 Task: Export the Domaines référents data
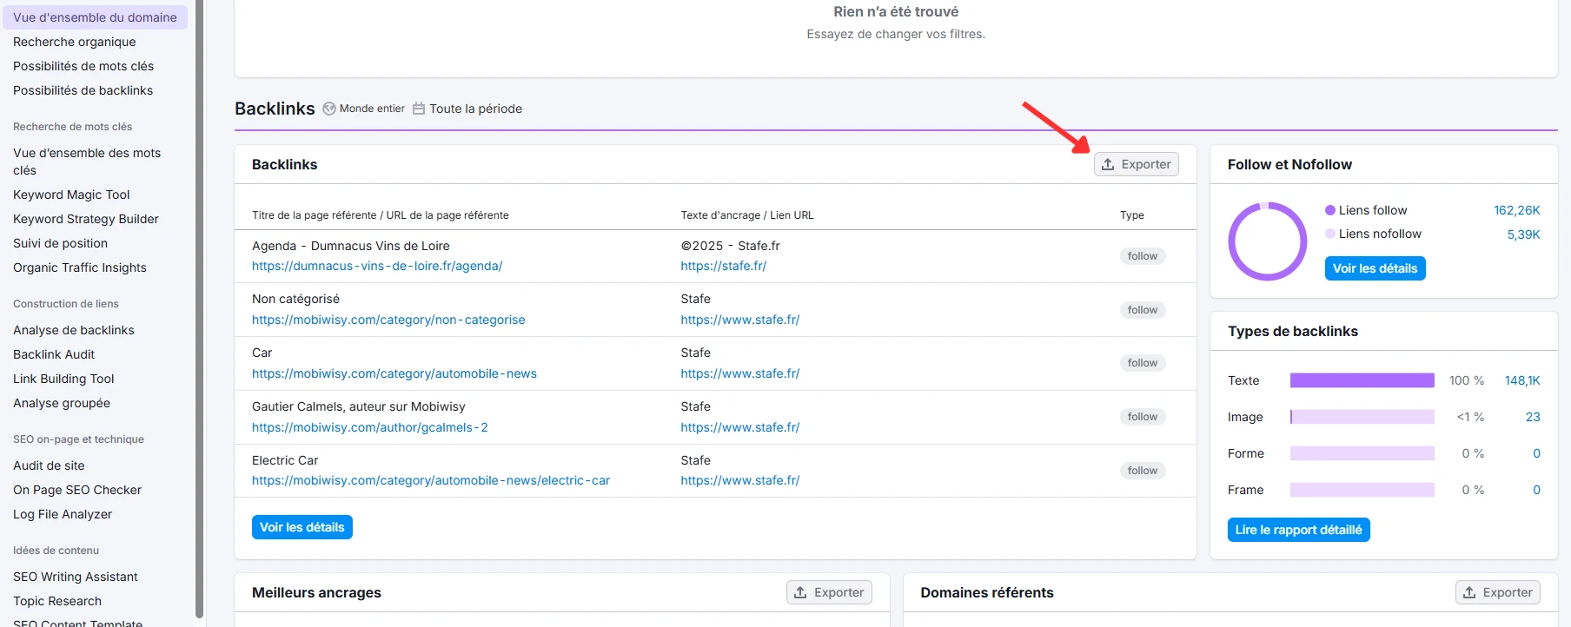tap(1498, 592)
